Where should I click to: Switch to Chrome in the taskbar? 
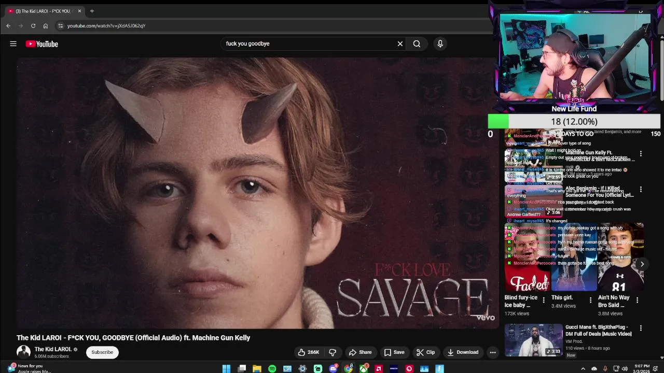coord(348,369)
